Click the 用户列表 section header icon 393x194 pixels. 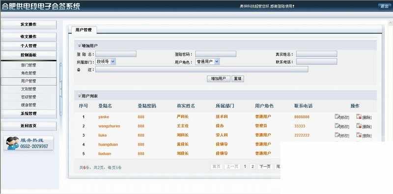pos(80,96)
